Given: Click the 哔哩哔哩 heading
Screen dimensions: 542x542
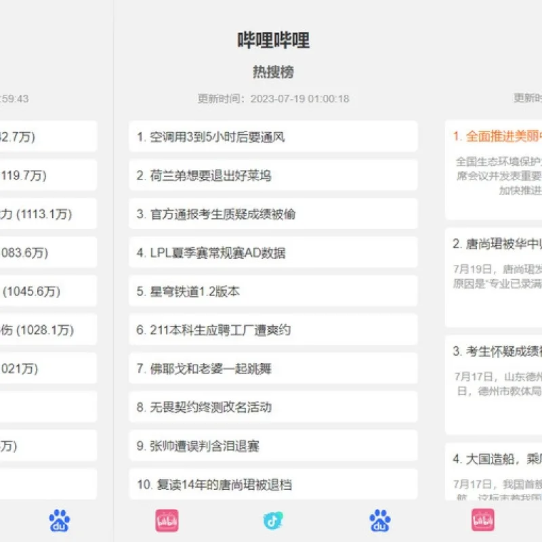Looking at the screenshot, I should 273,40.
